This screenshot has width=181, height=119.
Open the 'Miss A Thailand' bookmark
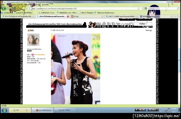pyautogui.click(x=86, y=13)
